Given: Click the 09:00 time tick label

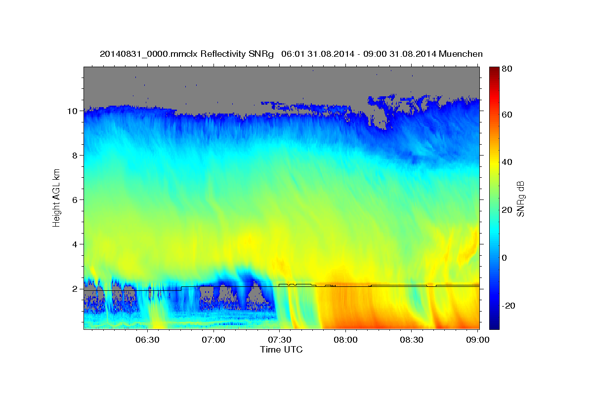Looking at the screenshot, I should tap(477, 340).
